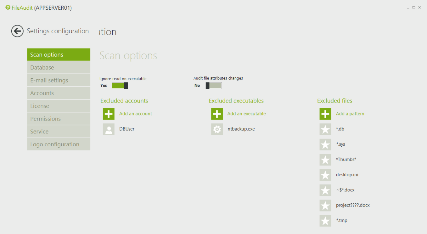Select the project????.docx pattern entry
The height and width of the screenshot is (234, 427).
(352, 205)
